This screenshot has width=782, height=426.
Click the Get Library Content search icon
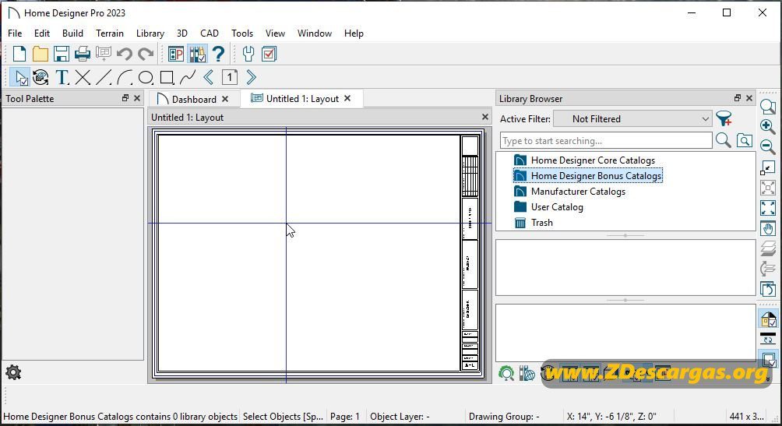click(506, 373)
